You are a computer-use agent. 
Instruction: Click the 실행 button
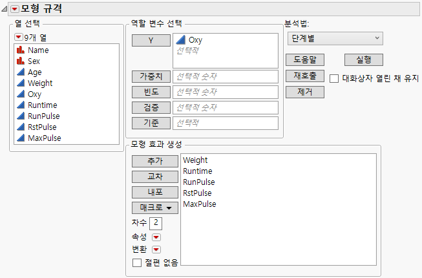(x=364, y=59)
